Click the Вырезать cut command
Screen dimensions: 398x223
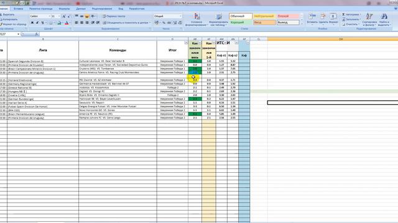tap(7, 15)
